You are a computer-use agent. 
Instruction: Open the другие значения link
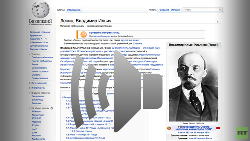point(130,40)
